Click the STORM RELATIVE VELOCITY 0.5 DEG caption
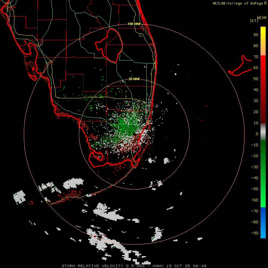Viewport: 268px width, 268px height. pyautogui.click(x=103, y=266)
